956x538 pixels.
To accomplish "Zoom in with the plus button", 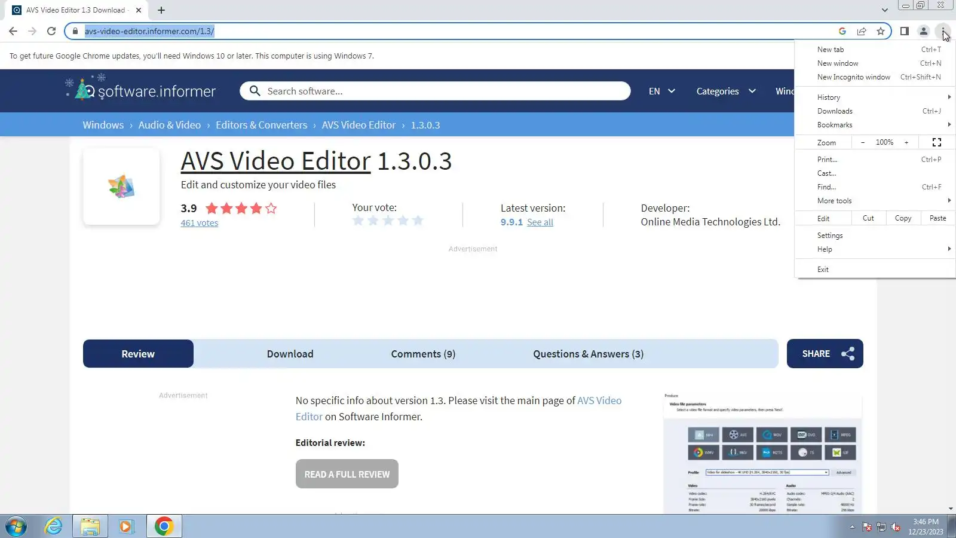I will click(906, 142).
